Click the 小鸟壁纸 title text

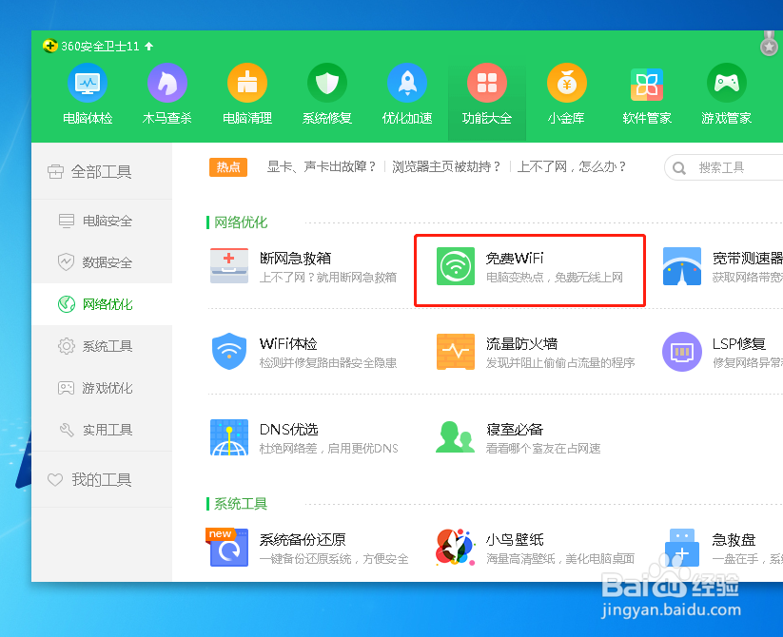[515, 540]
